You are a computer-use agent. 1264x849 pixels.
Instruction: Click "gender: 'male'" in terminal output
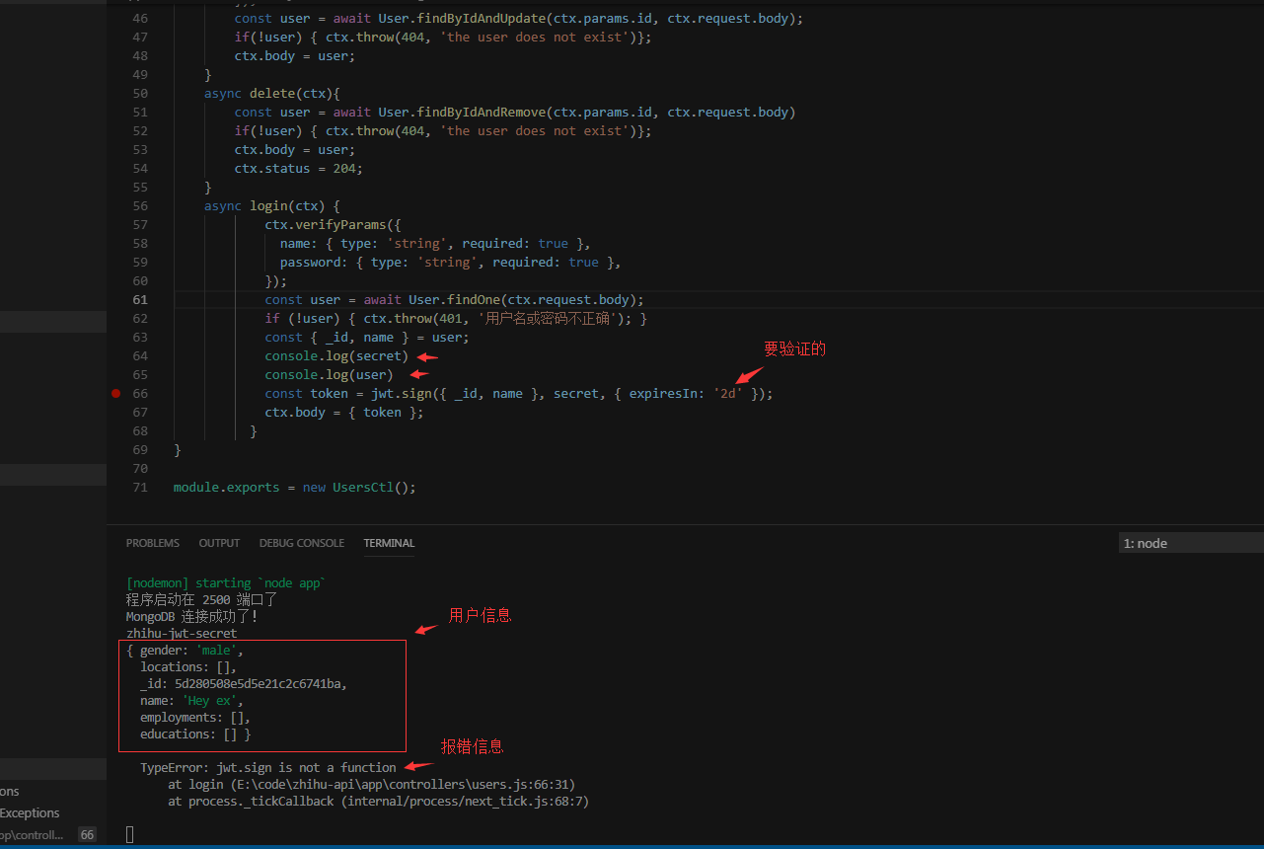pyautogui.click(x=190, y=651)
